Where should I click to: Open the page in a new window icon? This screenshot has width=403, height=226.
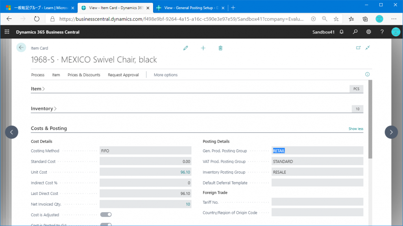click(x=358, y=48)
